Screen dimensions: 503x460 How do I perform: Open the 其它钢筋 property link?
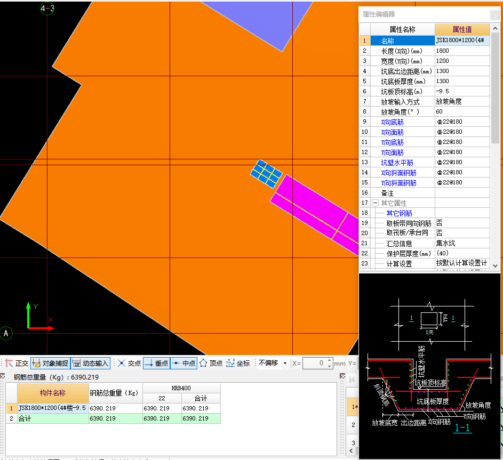coord(399,213)
